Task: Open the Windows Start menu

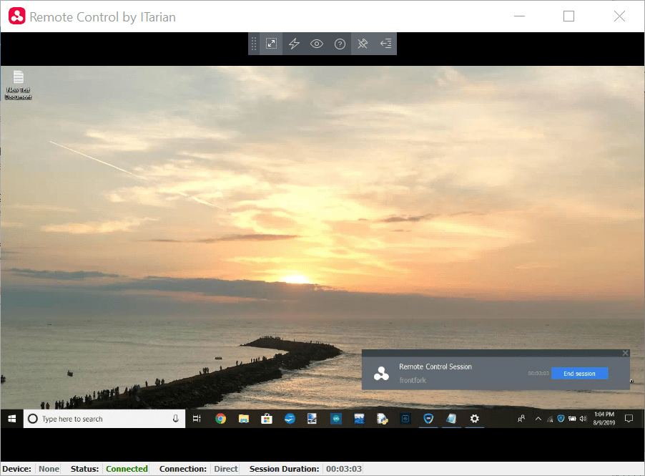Action: tap(12, 419)
